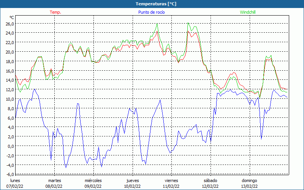Click the 18,0 y-axis value
This screenshot has width=304, height=190.
pyautogui.click(x=10, y=62)
